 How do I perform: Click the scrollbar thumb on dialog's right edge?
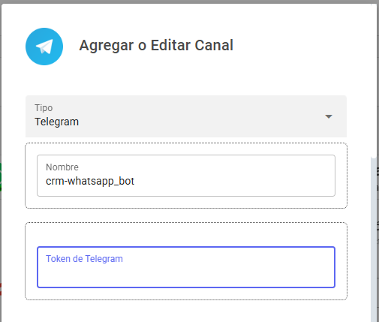tap(374, 81)
